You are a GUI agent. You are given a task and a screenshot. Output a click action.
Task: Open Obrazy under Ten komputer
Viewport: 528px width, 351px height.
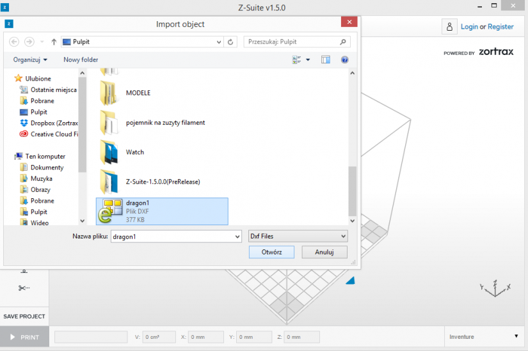35,190
